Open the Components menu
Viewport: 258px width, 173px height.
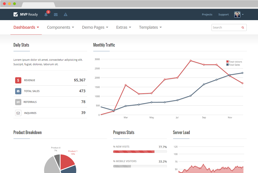pyautogui.click(x=60, y=27)
